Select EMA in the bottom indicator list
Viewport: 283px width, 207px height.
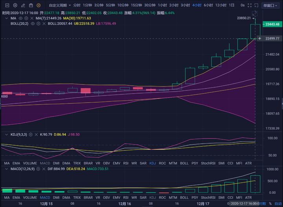(16, 198)
